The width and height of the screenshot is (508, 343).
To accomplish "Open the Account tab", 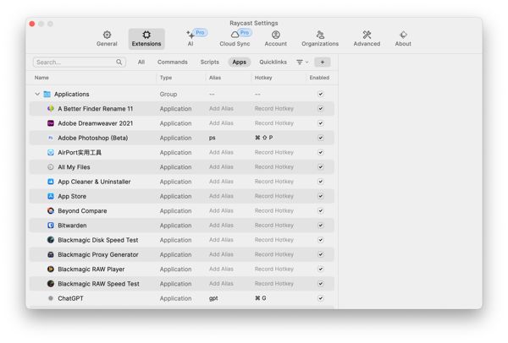I will pyautogui.click(x=276, y=39).
